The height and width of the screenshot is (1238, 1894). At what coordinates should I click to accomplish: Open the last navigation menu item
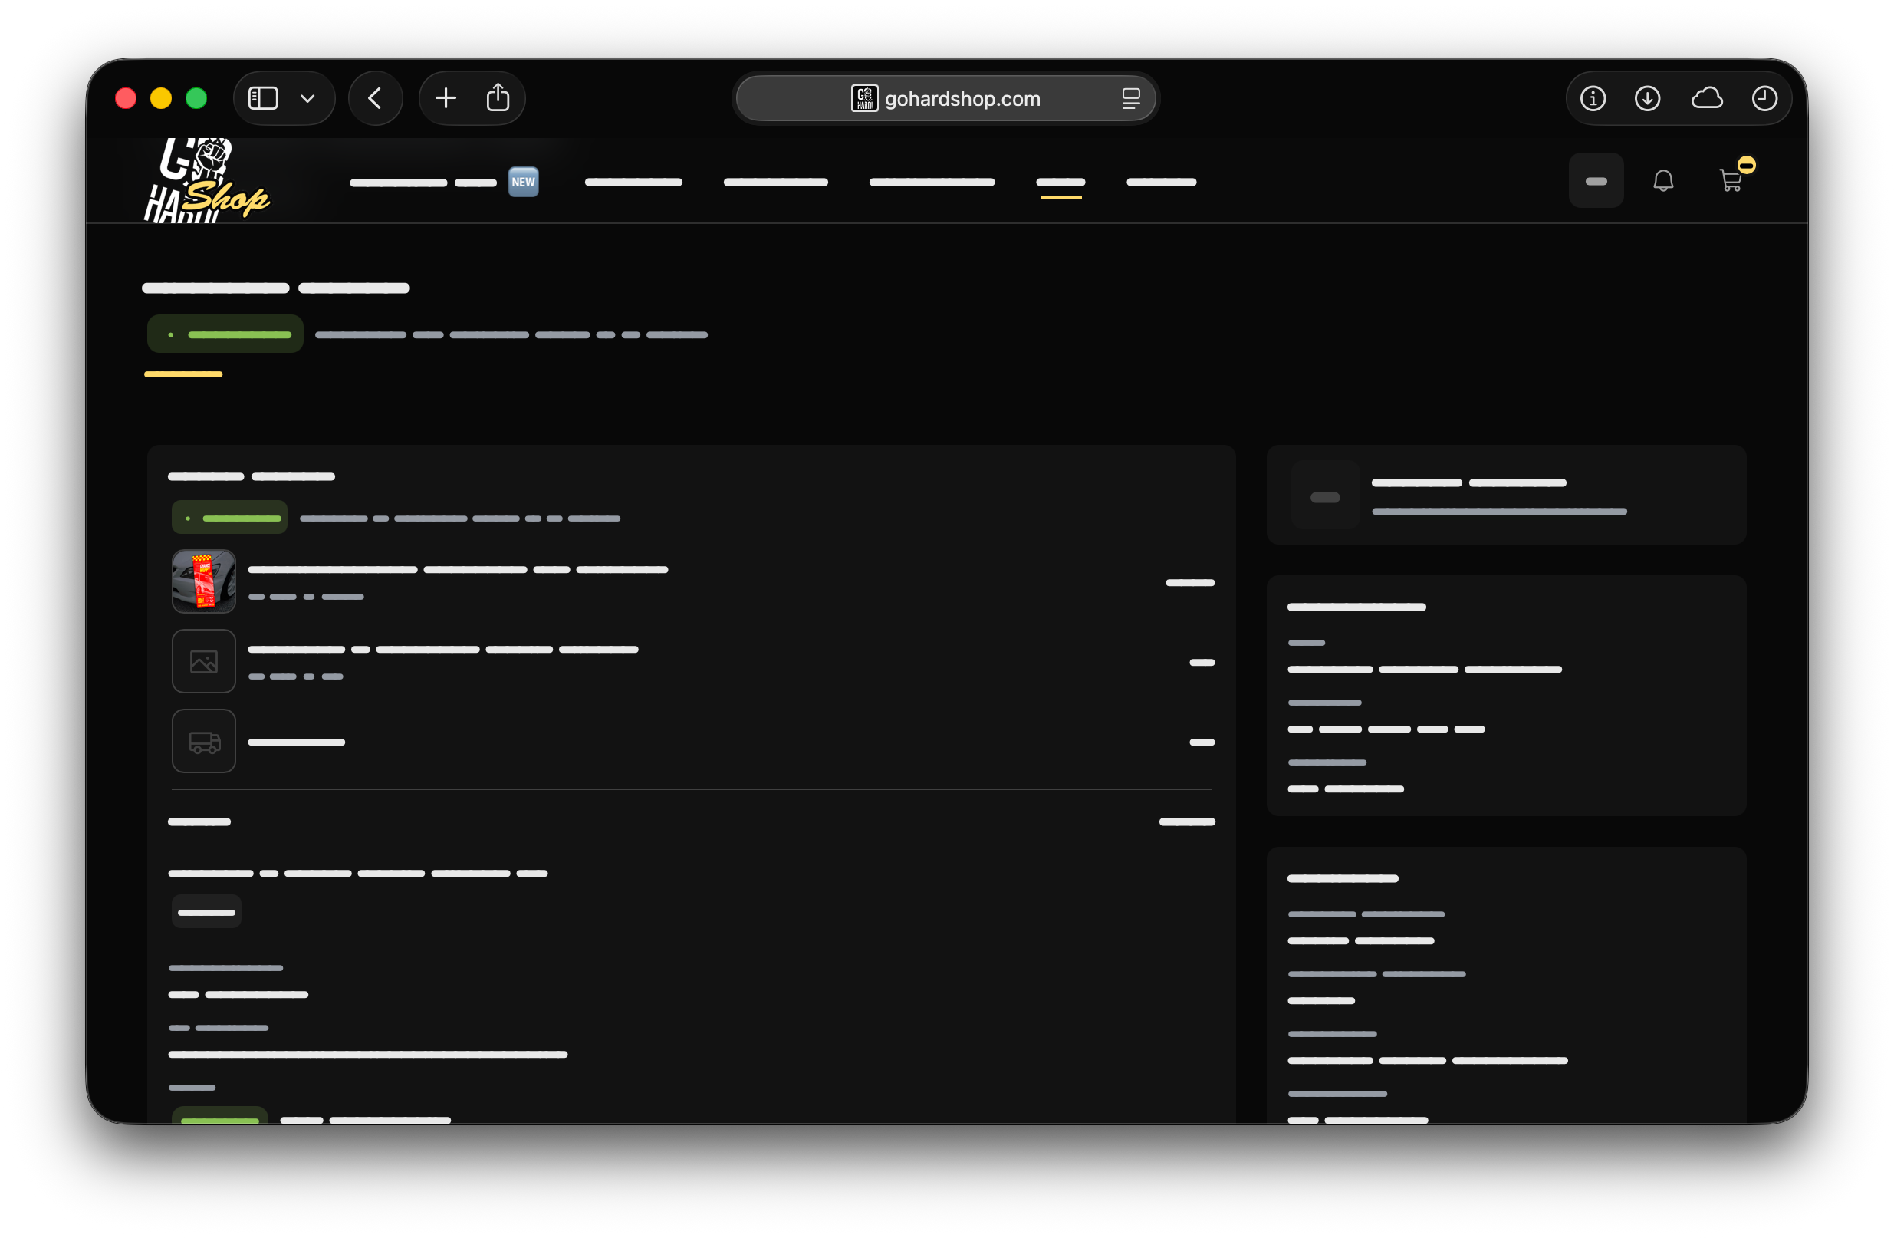click(x=1161, y=183)
